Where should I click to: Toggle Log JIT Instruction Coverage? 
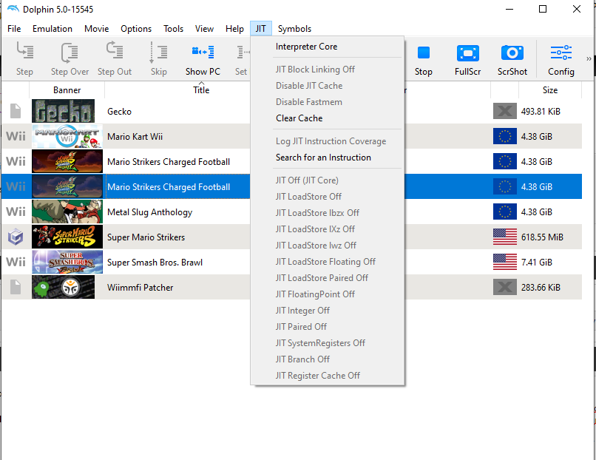[328, 141]
